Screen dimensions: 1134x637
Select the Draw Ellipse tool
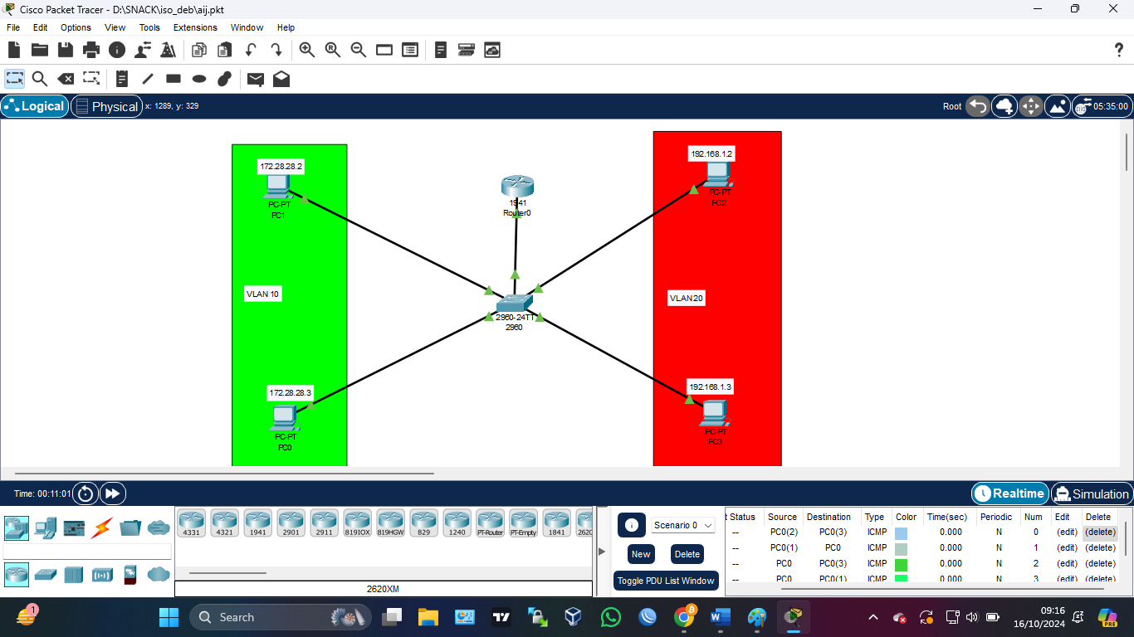pos(199,79)
